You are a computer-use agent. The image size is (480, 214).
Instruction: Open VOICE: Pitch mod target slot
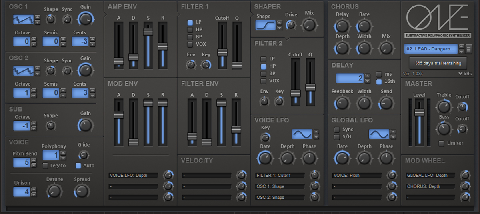click(357, 175)
